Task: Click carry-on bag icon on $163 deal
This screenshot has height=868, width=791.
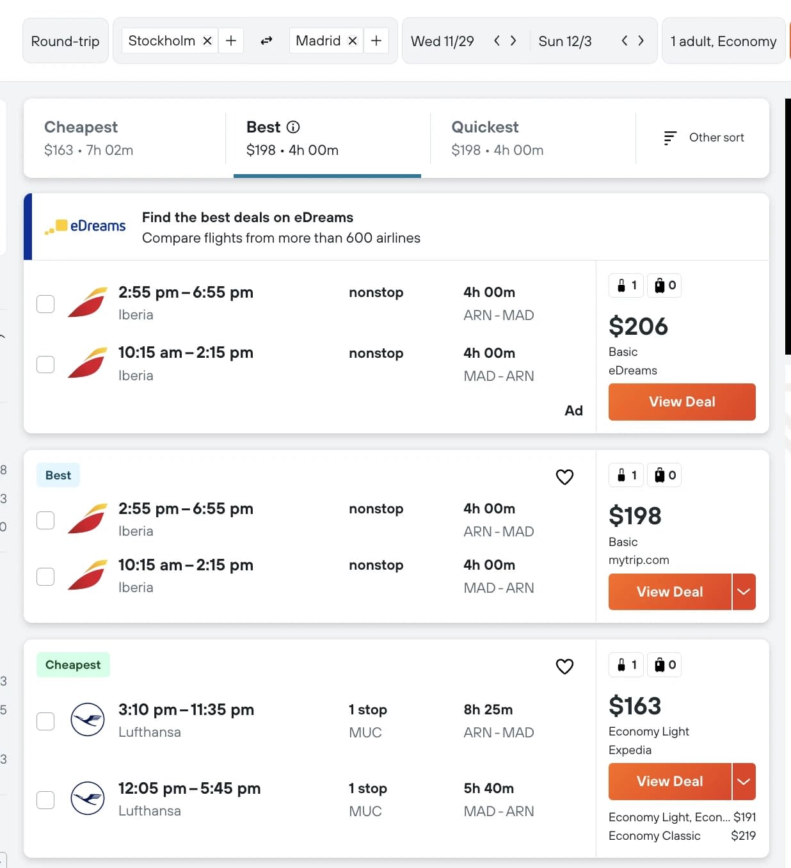Action: point(626,664)
